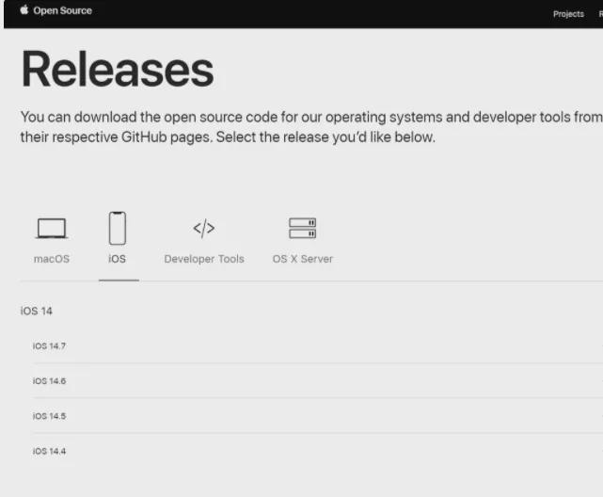The height and width of the screenshot is (497, 603).
Task: Expand the iOS 14.6 release row
Action: click(x=318, y=381)
